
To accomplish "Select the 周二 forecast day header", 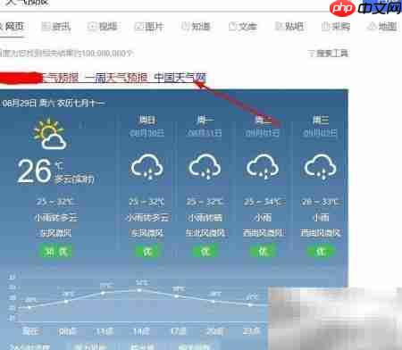I will (263, 120).
